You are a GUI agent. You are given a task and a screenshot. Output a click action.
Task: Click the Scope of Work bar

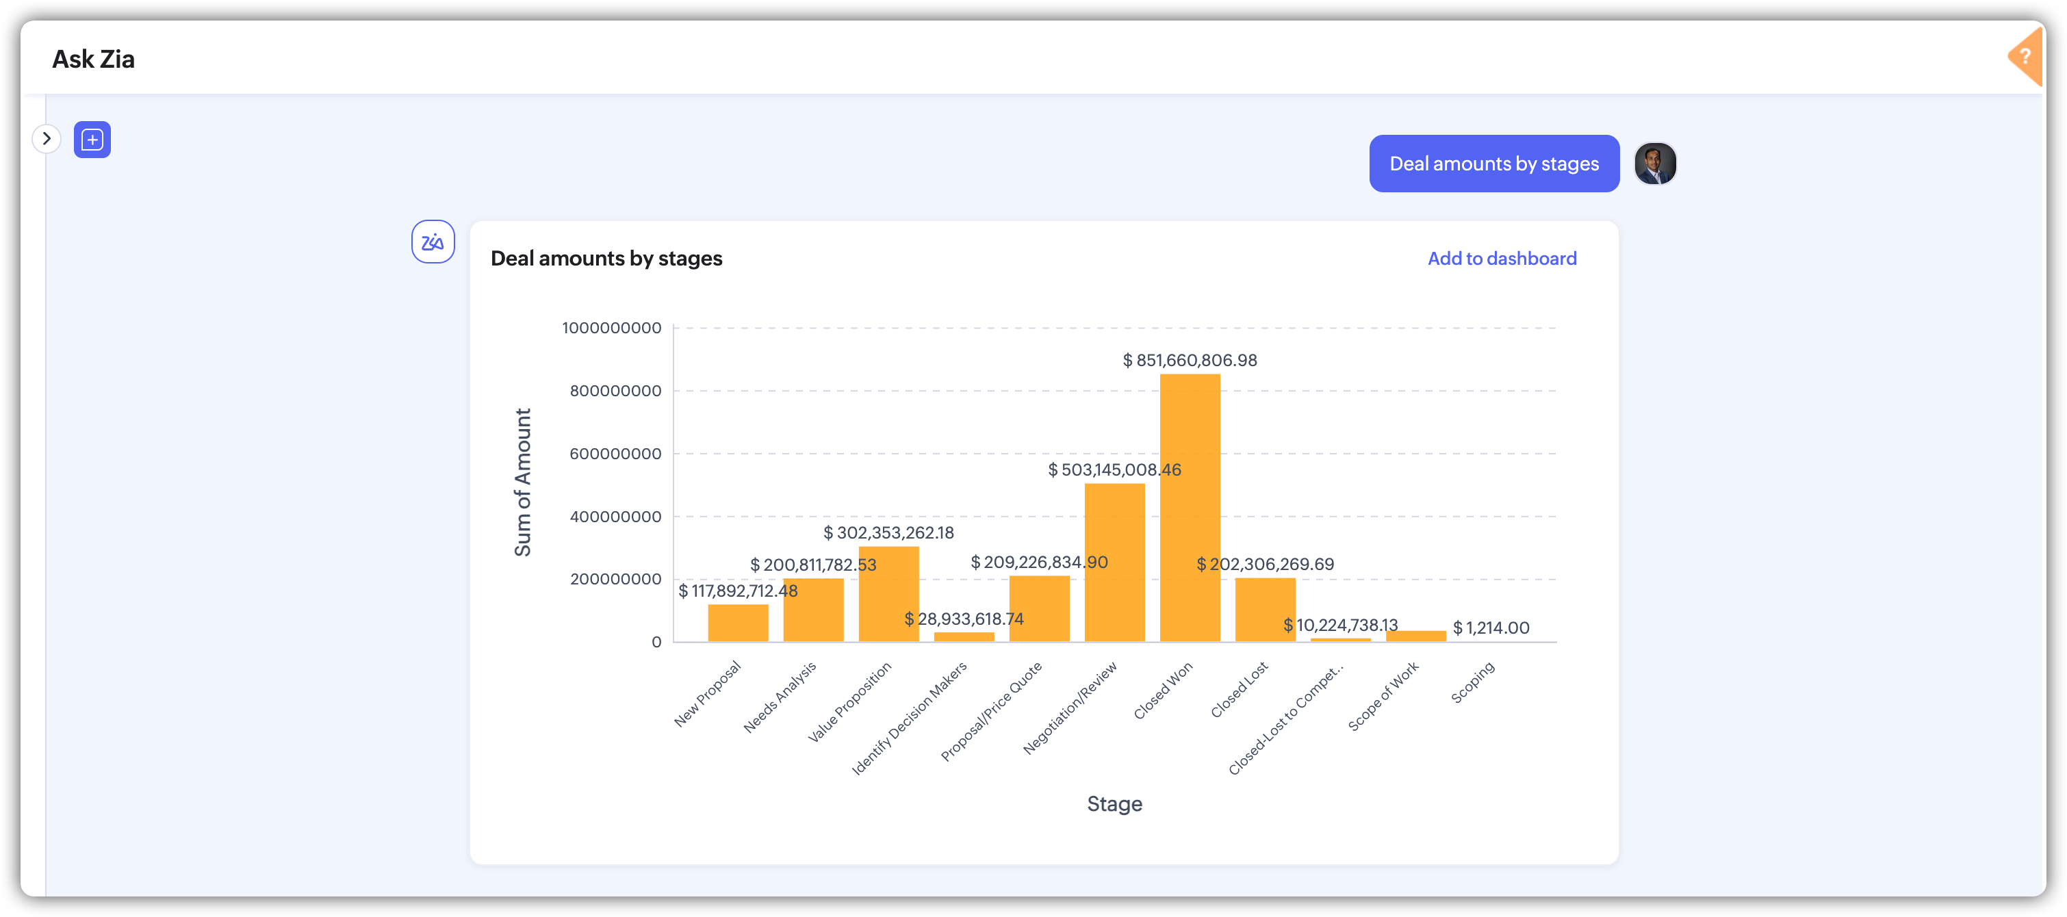(1415, 636)
